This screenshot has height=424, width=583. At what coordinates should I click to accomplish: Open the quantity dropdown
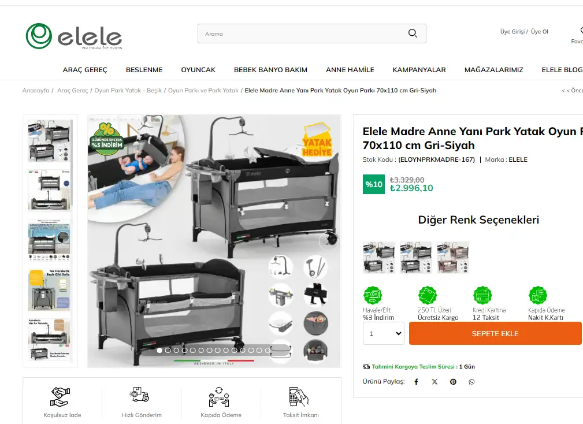(383, 333)
